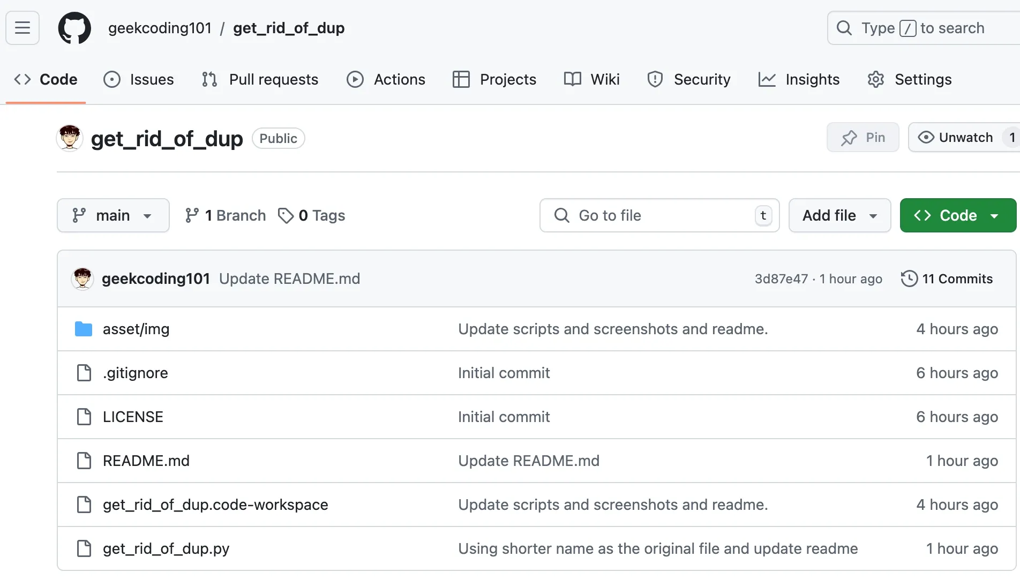Click the Type / to search box

(922, 28)
